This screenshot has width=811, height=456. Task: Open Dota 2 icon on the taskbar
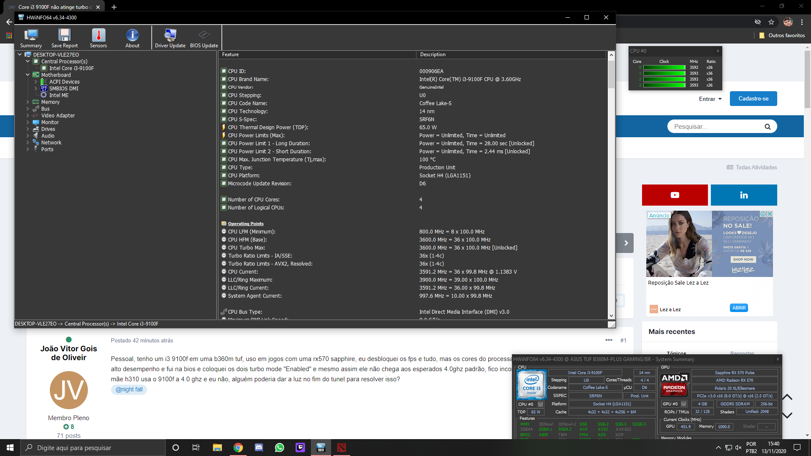(341, 448)
